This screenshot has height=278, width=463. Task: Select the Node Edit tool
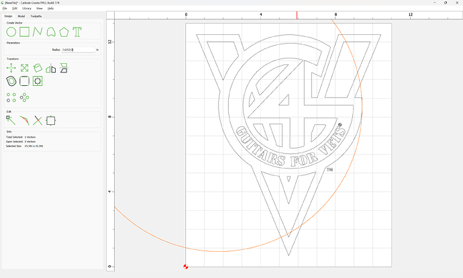[11, 121]
